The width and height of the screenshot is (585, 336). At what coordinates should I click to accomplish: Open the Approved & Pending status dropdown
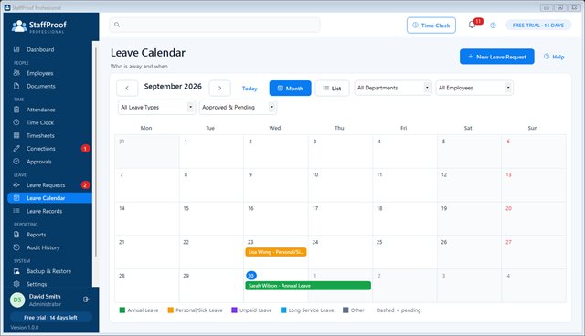(238, 107)
